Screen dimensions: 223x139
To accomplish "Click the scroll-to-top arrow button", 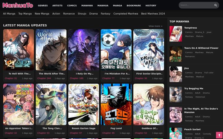I will [219, 135].
